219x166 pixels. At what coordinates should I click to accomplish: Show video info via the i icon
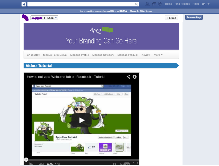point(134,77)
